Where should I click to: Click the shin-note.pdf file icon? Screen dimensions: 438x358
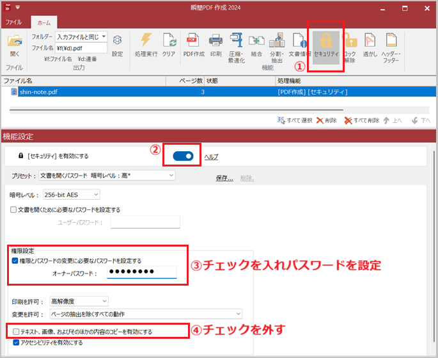[13, 92]
